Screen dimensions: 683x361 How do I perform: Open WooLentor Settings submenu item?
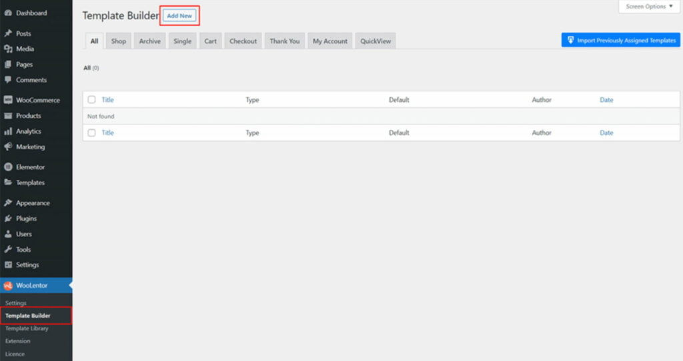coord(16,302)
